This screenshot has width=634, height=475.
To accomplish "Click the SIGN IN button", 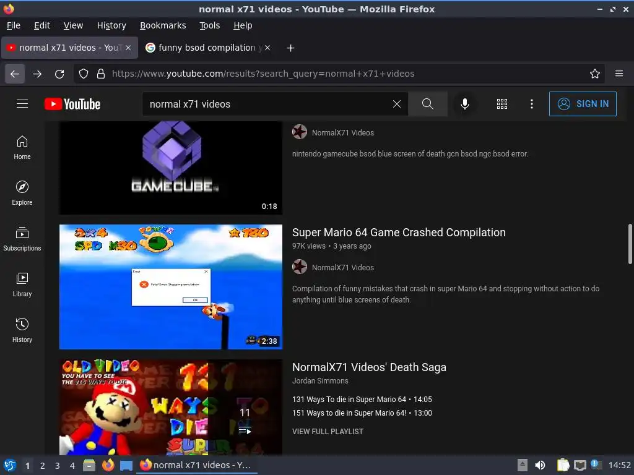I will 583,104.
